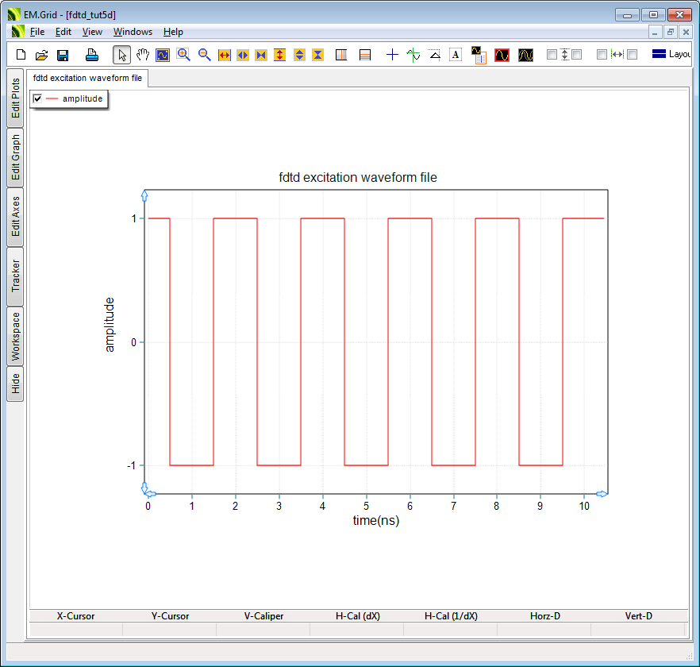
Task: Open the Windows menu
Action: pyautogui.click(x=133, y=32)
